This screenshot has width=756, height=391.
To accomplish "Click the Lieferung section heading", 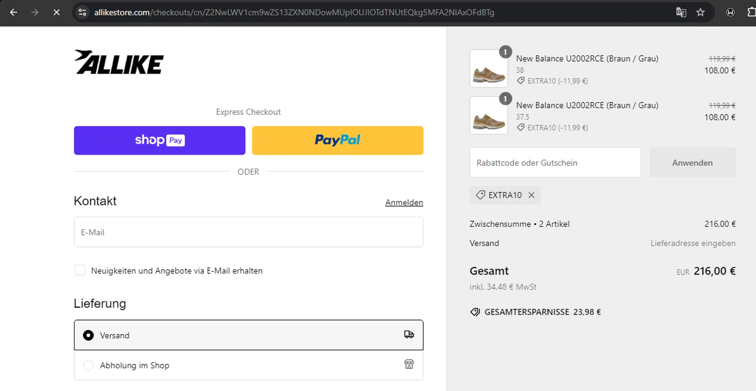I will (x=100, y=304).
